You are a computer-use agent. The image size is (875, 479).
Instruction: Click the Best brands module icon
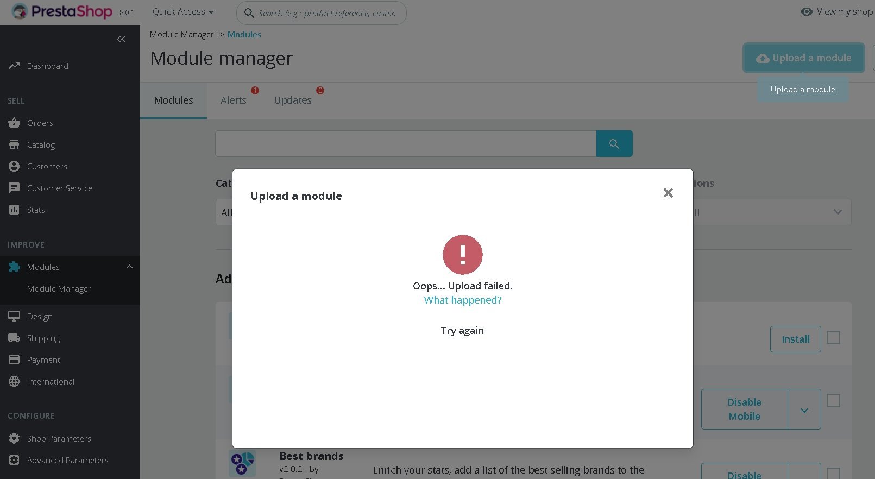(242, 463)
